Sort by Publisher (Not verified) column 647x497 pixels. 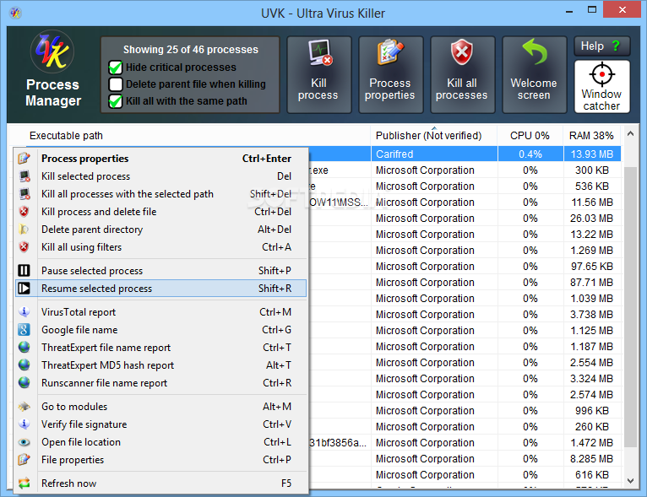pyautogui.click(x=434, y=136)
